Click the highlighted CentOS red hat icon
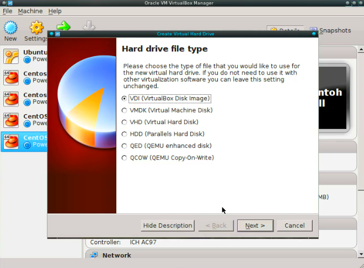The height and width of the screenshot is (268, 364). coord(11,142)
